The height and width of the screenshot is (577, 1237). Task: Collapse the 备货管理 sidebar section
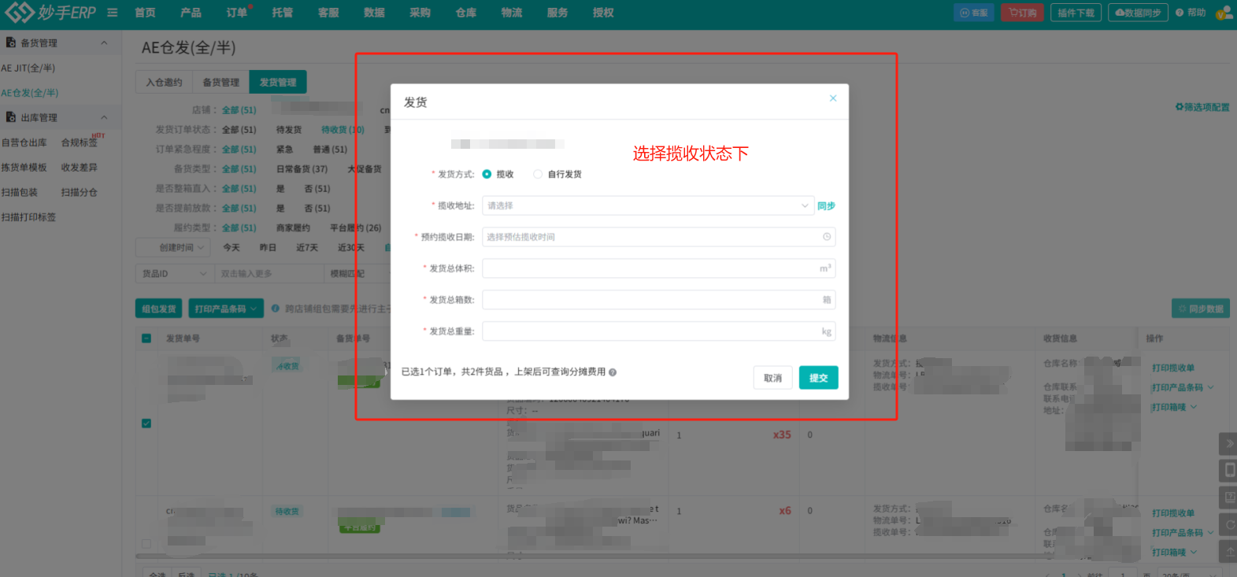(x=104, y=43)
